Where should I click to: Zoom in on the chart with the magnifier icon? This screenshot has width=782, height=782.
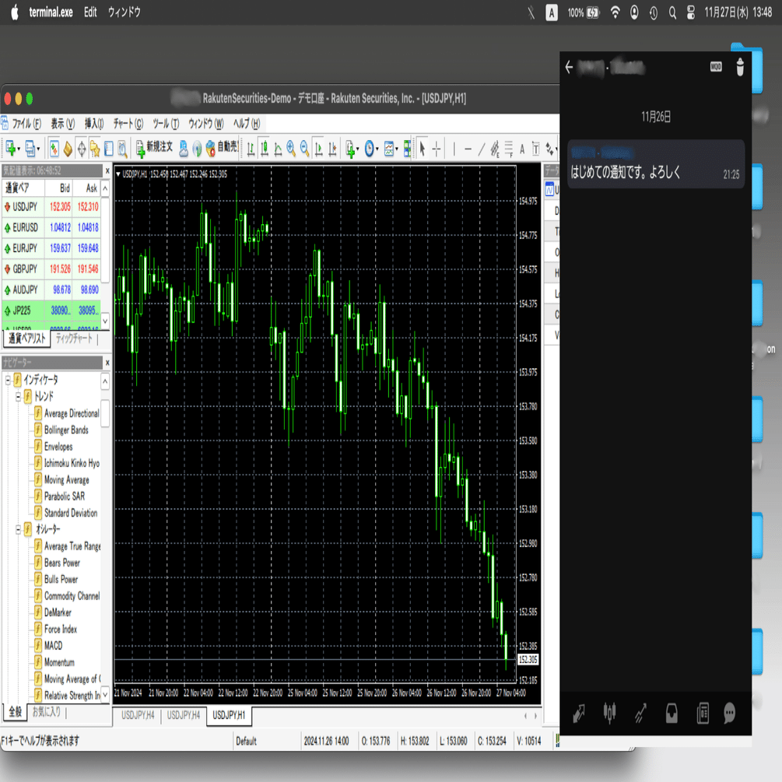click(x=289, y=149)
